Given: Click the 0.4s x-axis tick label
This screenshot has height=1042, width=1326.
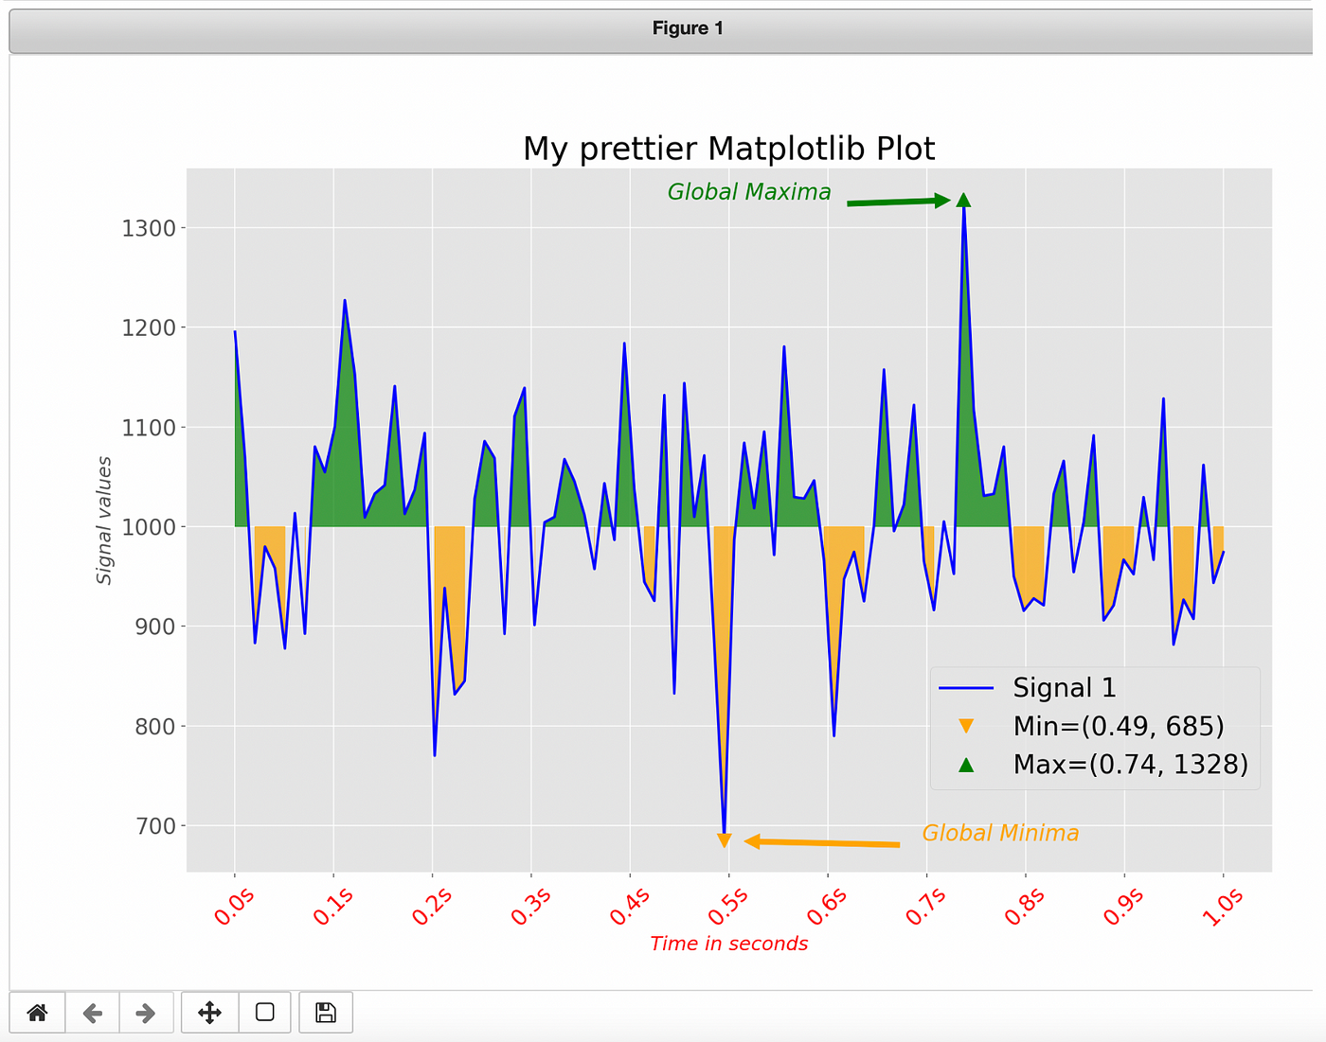Looking at the screenshot, I should [x=630, y=906].
